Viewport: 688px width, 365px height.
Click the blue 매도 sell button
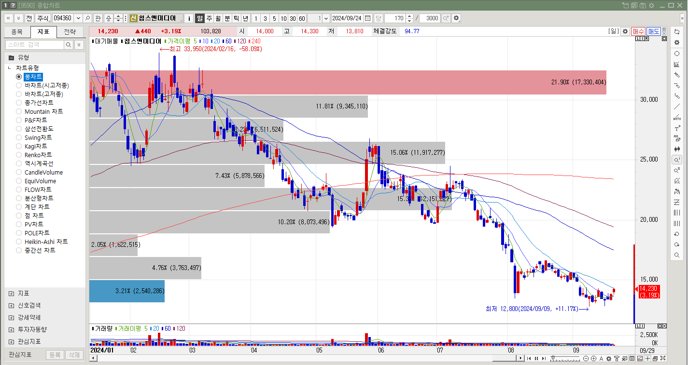pos(654,31)
